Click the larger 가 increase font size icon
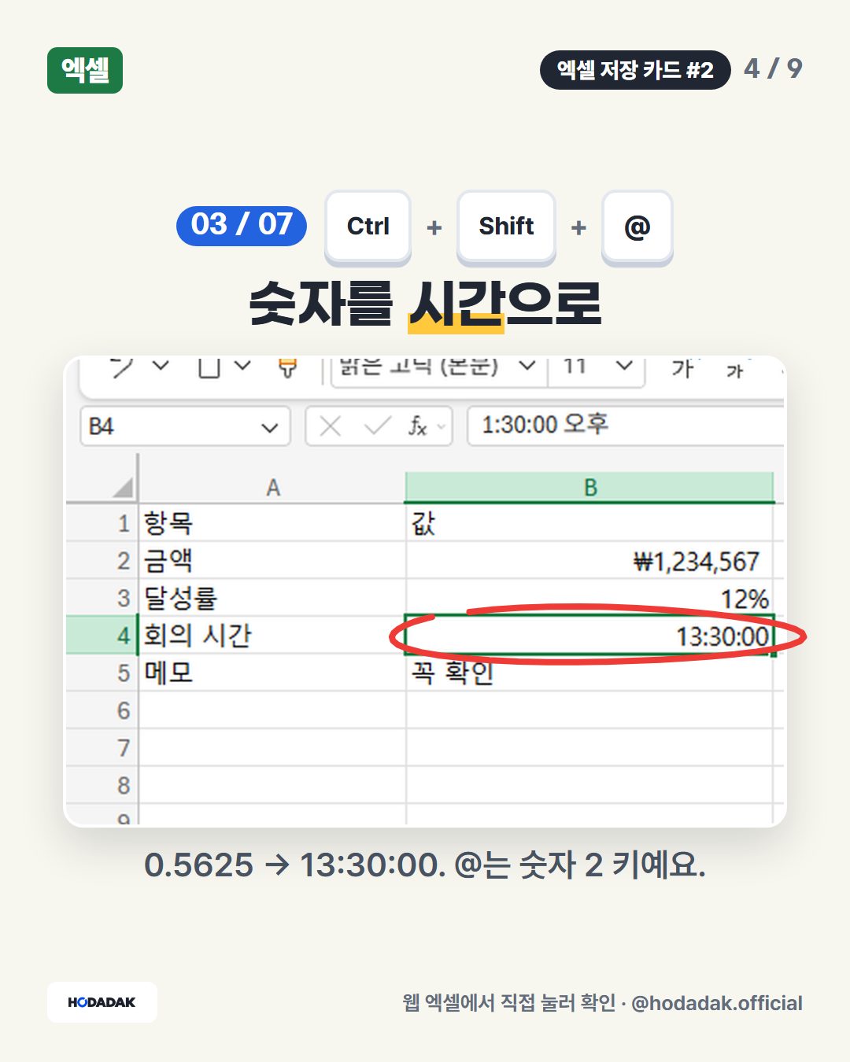The width and height of the screenshot is (850, 1062). point(682,367)
